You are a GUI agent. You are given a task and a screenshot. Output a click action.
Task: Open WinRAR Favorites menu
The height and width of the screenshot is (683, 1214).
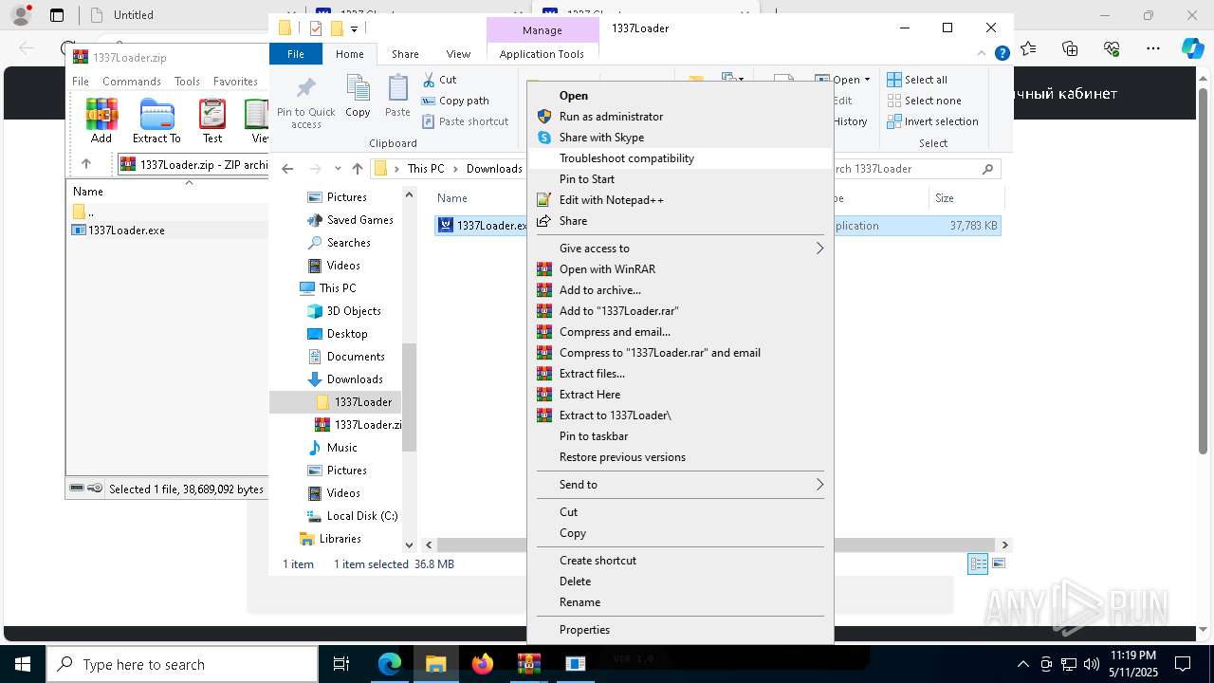[x=235, y=82]
